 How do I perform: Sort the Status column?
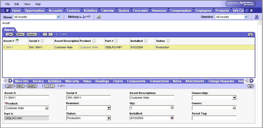(x=168, y=41)
